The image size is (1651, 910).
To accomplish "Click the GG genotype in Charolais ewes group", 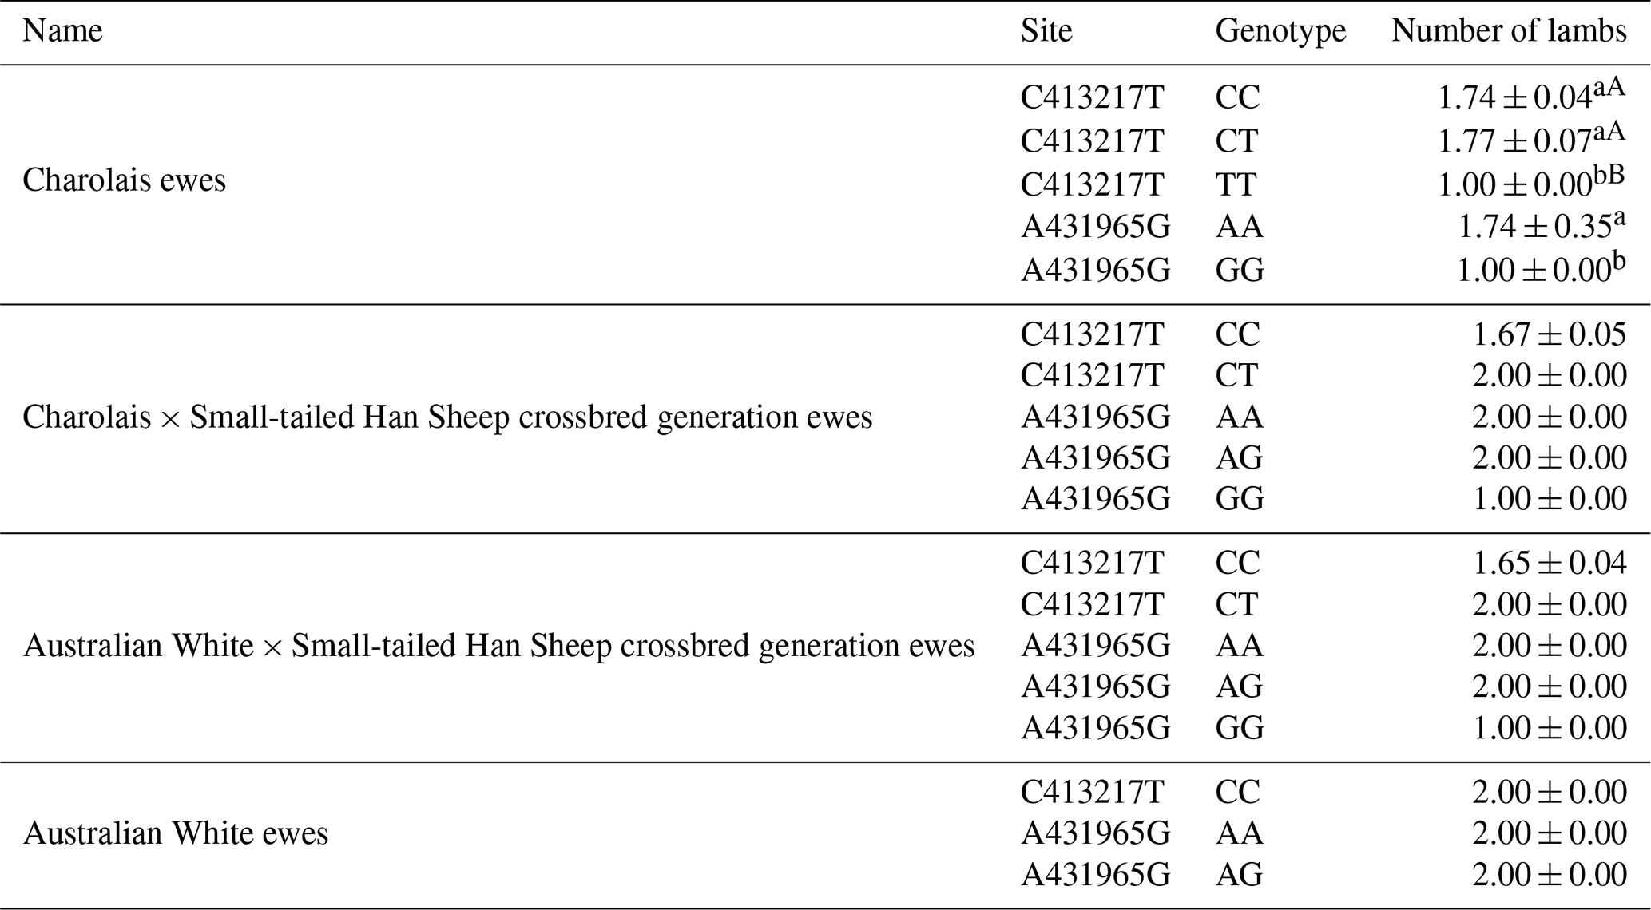I will (x=1240, y=270).
